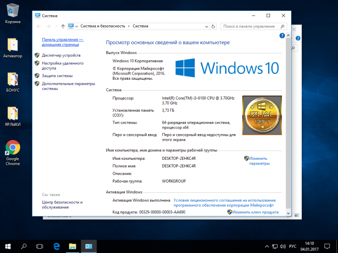Open Дополнительные параметры системы
The width and height of the screenshot is (338, 253).
[x=68, y=86]
